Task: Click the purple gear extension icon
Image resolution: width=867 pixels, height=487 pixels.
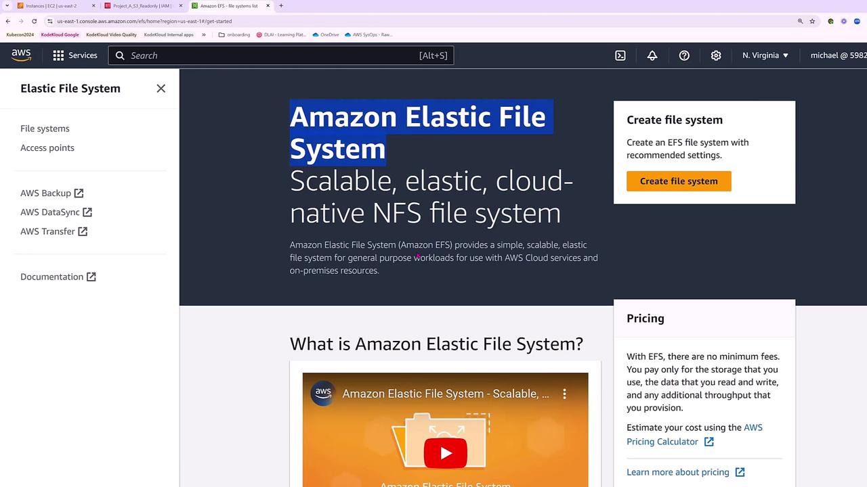Action: click(x=843, y=21)
